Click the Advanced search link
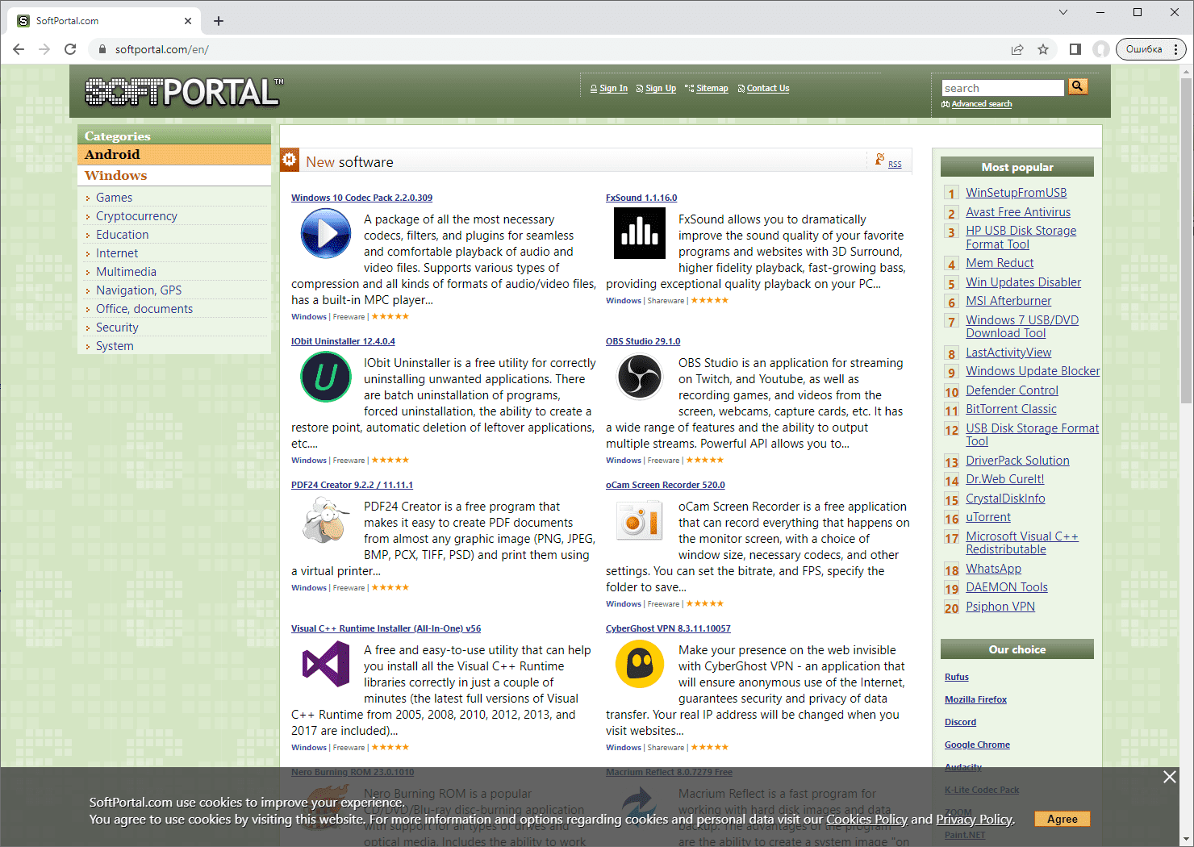This screenshot has height=847, width=1194. [982, 104]
